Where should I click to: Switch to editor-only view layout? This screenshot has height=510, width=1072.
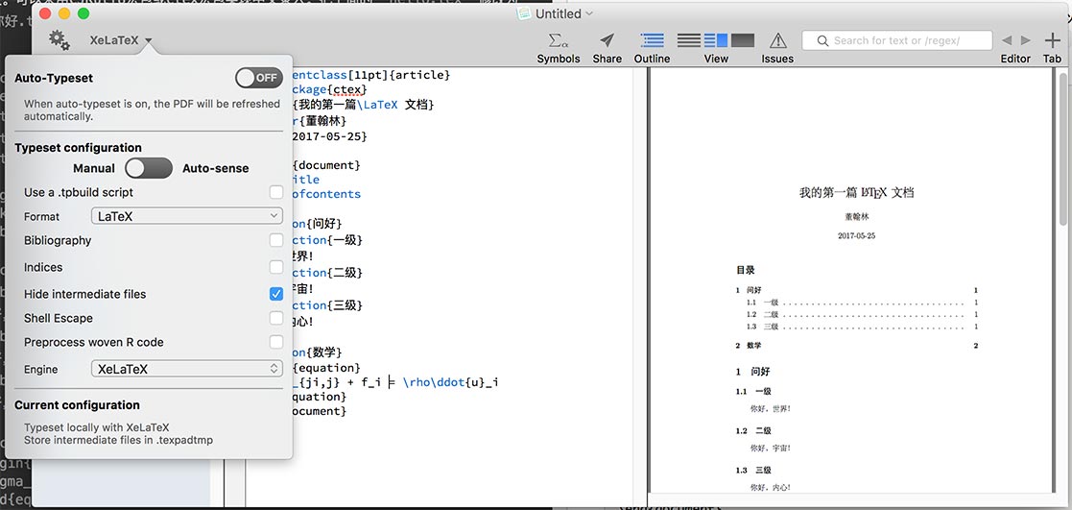688,40
